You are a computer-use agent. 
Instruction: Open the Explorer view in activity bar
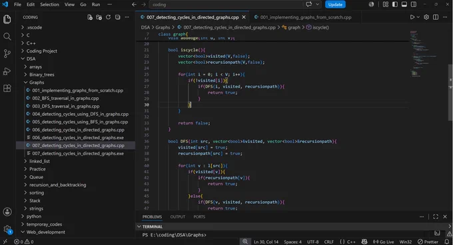(7, 19)
